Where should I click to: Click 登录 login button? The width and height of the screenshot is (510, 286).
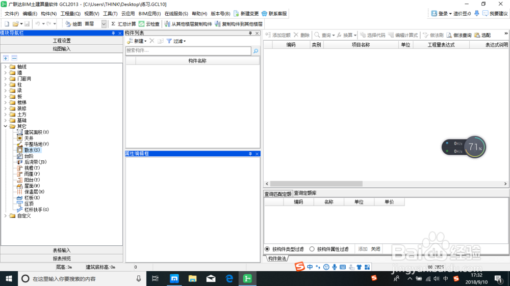coord(441,14)
